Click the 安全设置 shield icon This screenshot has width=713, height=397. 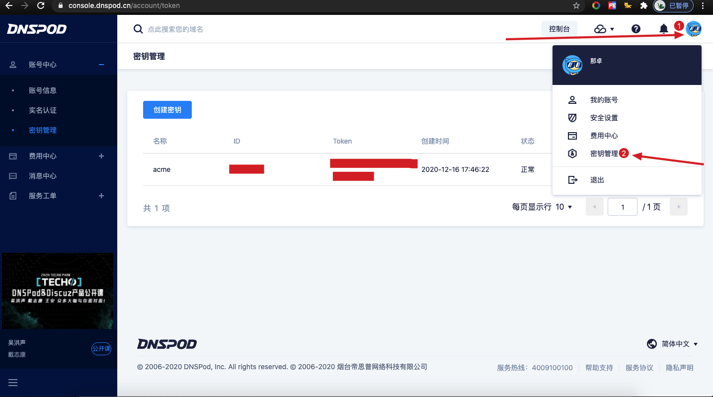572,118
